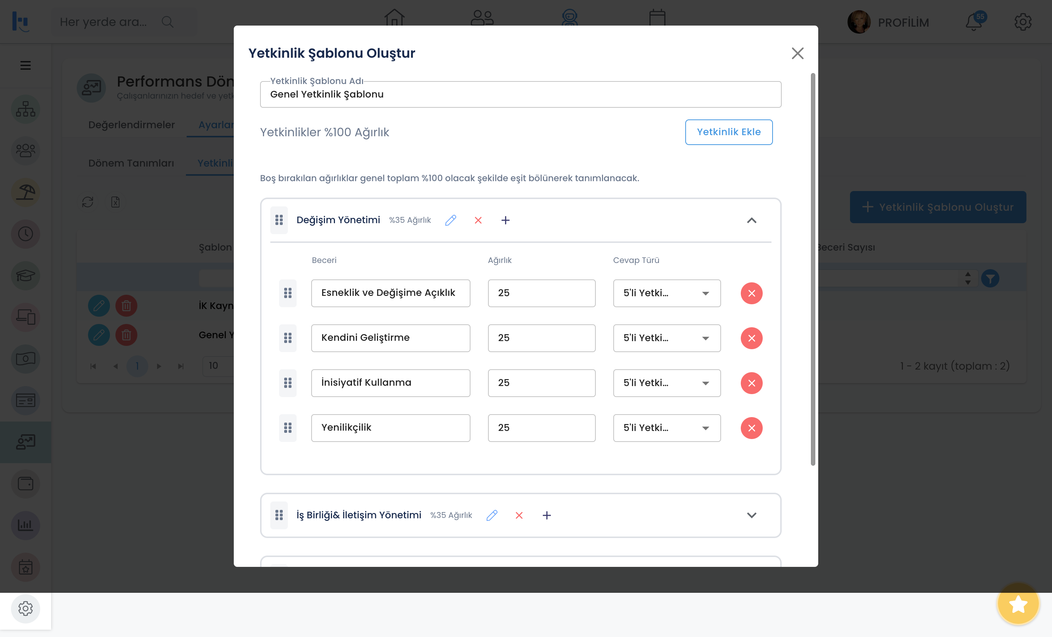Click drag handle of Değişim Yönetimi group

(279, 220)
